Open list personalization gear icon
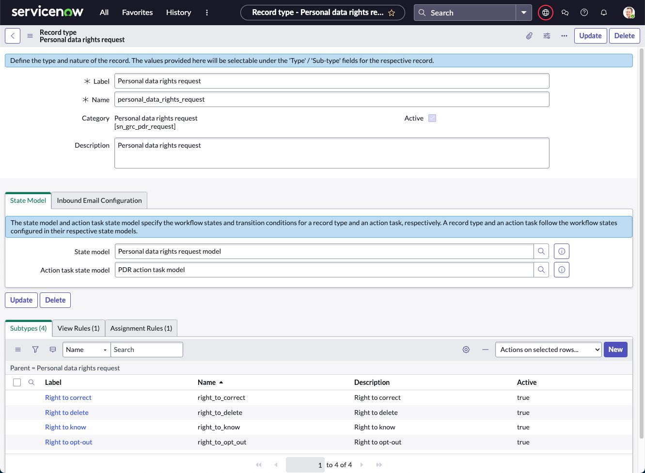This screenshot has width=645, height=473. click(466, 350)
